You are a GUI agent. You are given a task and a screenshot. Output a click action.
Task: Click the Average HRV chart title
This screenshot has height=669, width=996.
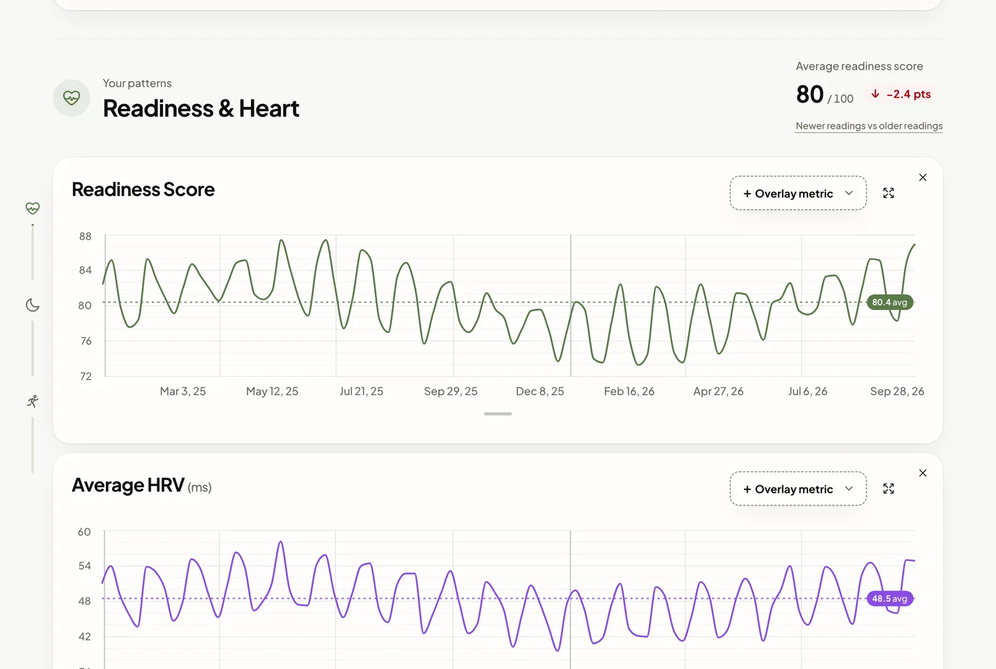141,485
